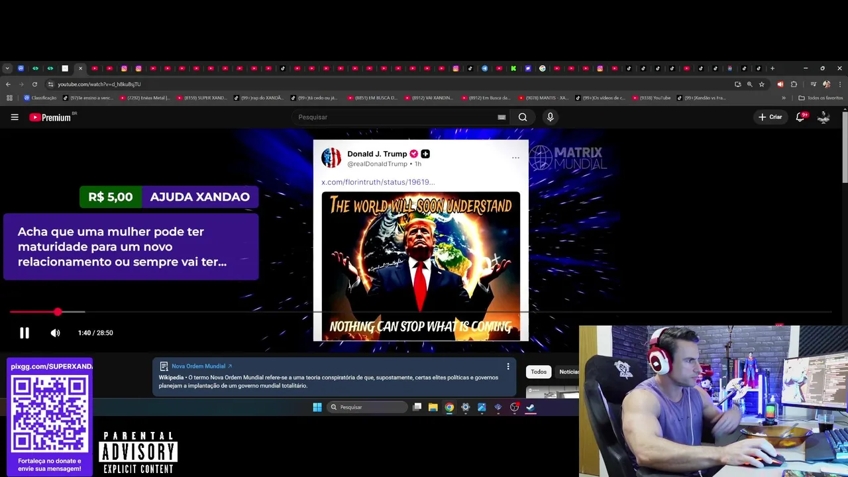Open the media controls toolbar icon
This screenshot has width=848, height=477.
tap(813, 84)
